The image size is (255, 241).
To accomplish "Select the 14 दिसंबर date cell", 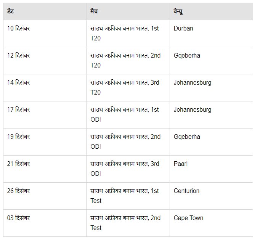I will tap(45, 88).
